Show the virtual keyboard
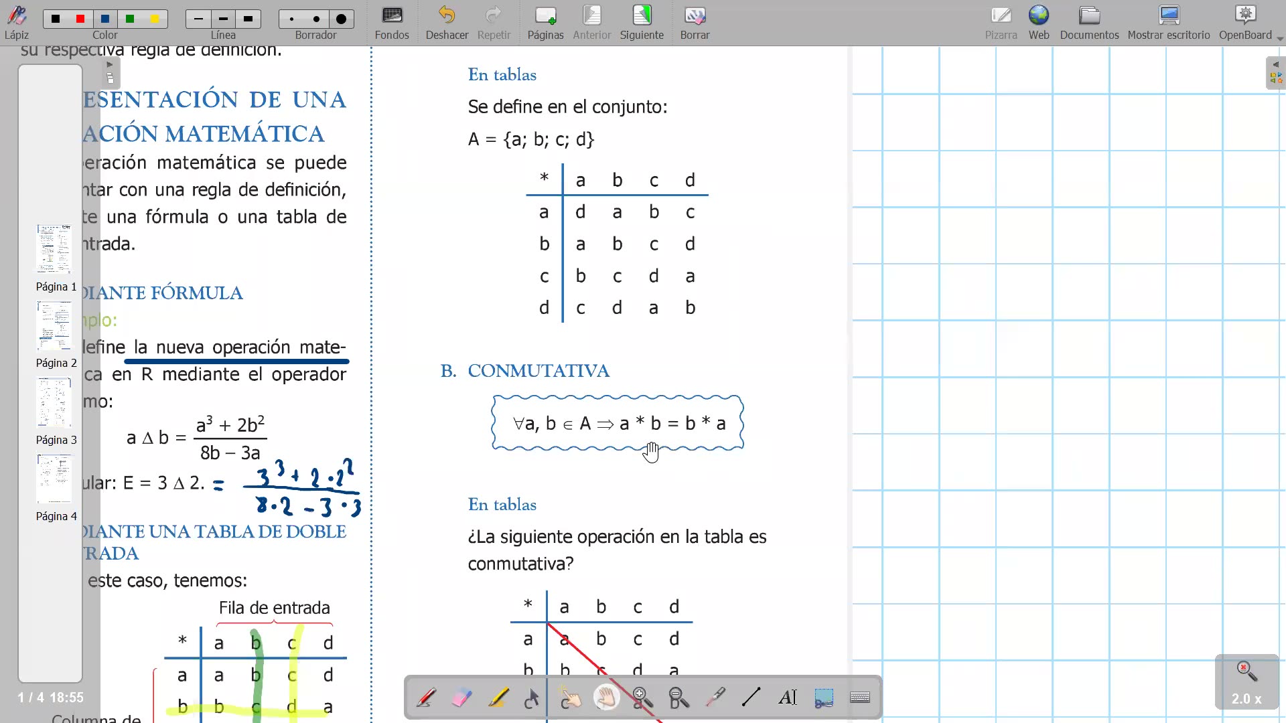The image size is (1286, 723). click(860, 698)
